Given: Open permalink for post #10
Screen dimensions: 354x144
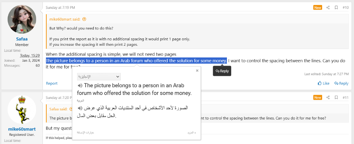Looking at the screenshot, I should [346, 7].
